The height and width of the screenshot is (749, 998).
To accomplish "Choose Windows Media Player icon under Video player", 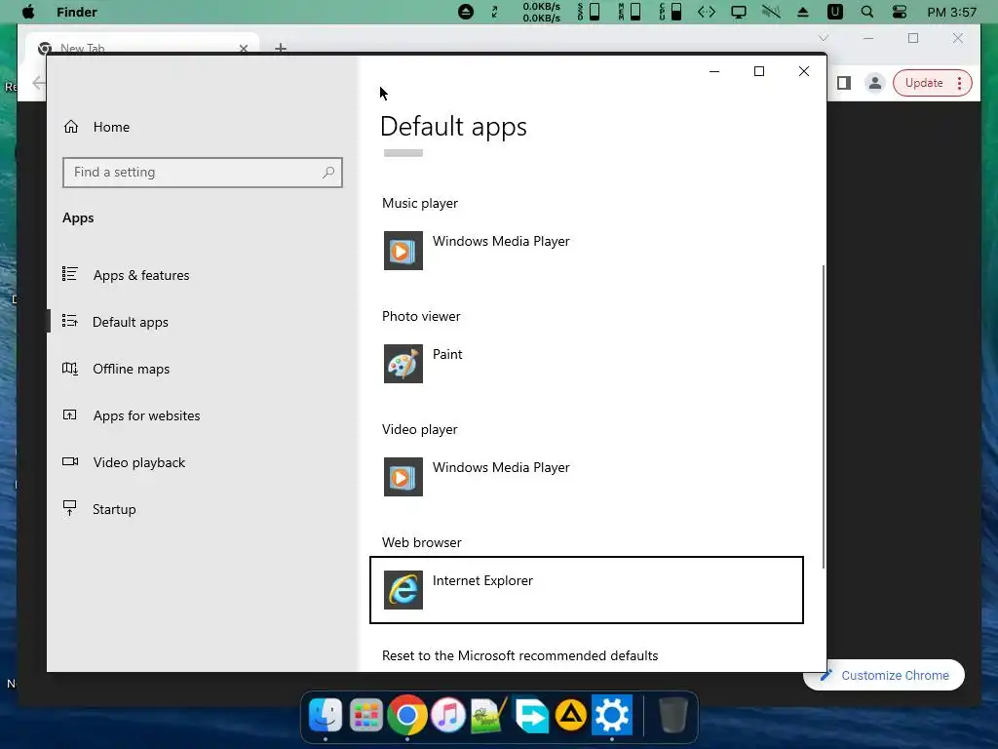I will [403, 477].
